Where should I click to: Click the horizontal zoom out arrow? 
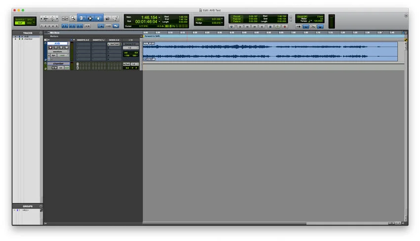(42, 18)
